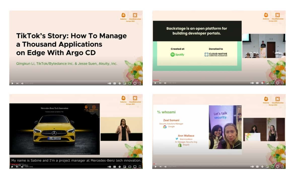Toggle subtitles in the whoami player
This screenshot has height=178, width=295.
257,166
